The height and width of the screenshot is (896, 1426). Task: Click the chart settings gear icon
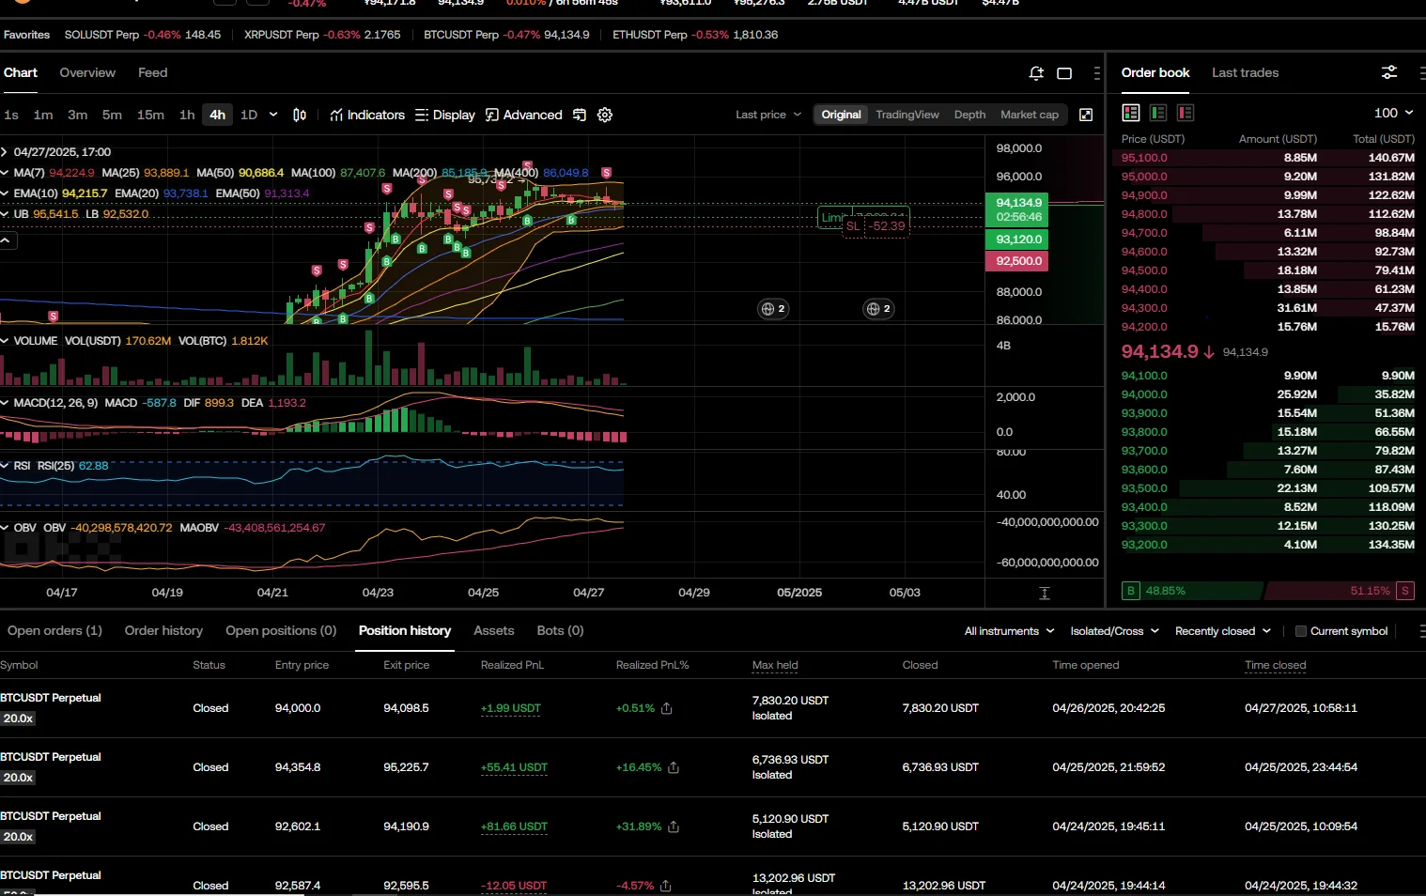click(x=605, y=115)
